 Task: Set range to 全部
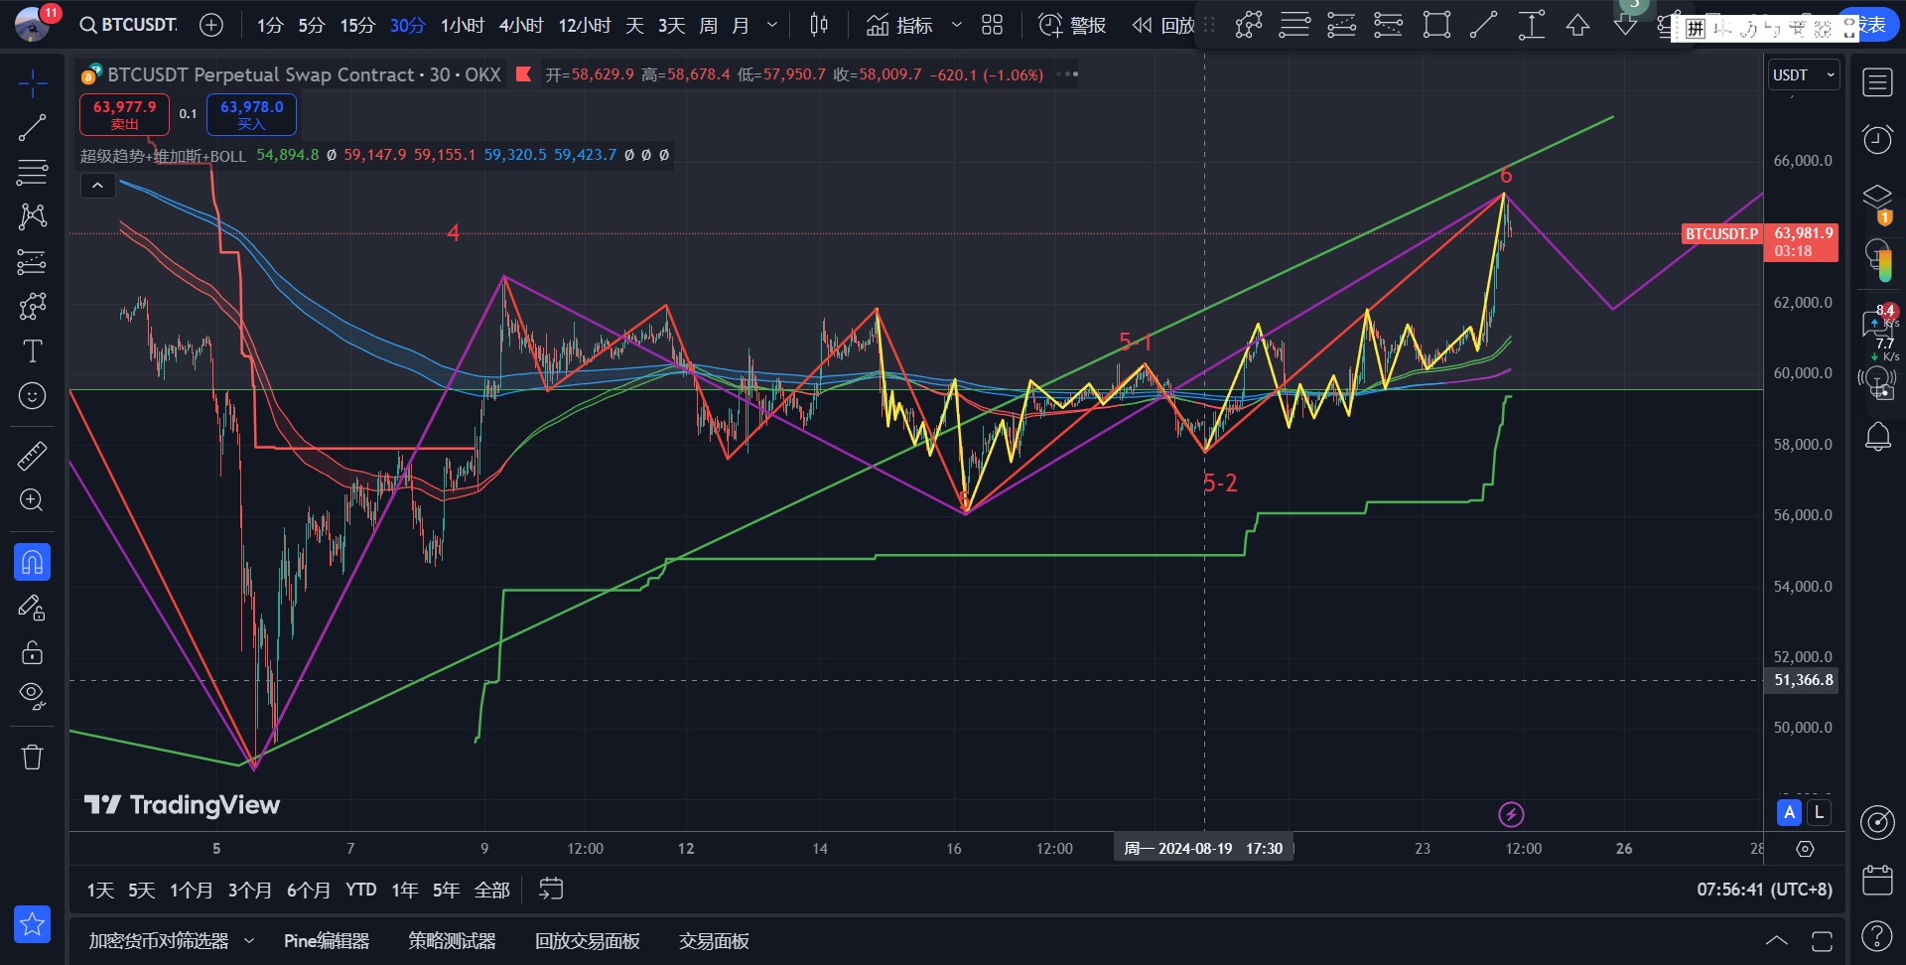[x=492, y=890]
